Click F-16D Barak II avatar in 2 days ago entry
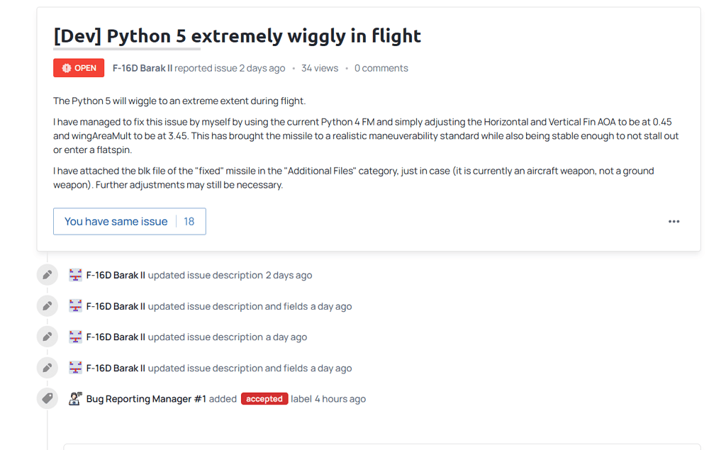 point(75,275)
